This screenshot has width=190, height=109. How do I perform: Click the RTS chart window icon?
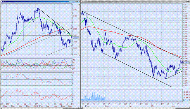[x=1, y=1]
